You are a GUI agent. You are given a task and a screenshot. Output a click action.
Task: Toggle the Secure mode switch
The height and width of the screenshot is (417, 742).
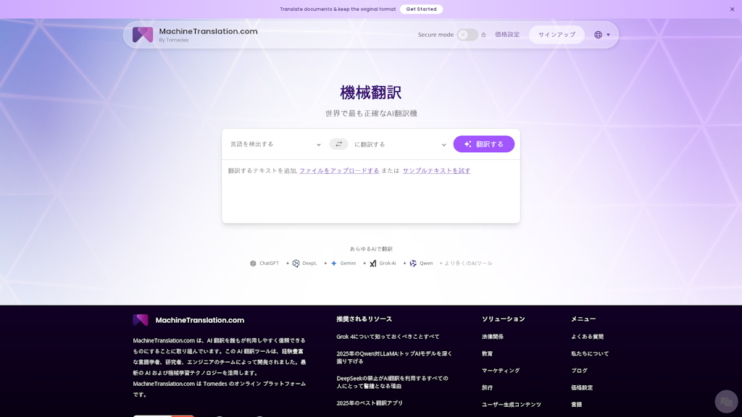tap(467, 35)
